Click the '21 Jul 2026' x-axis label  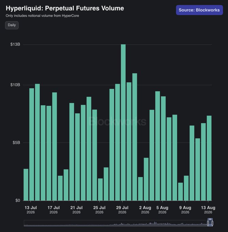(x=76, y=210)
